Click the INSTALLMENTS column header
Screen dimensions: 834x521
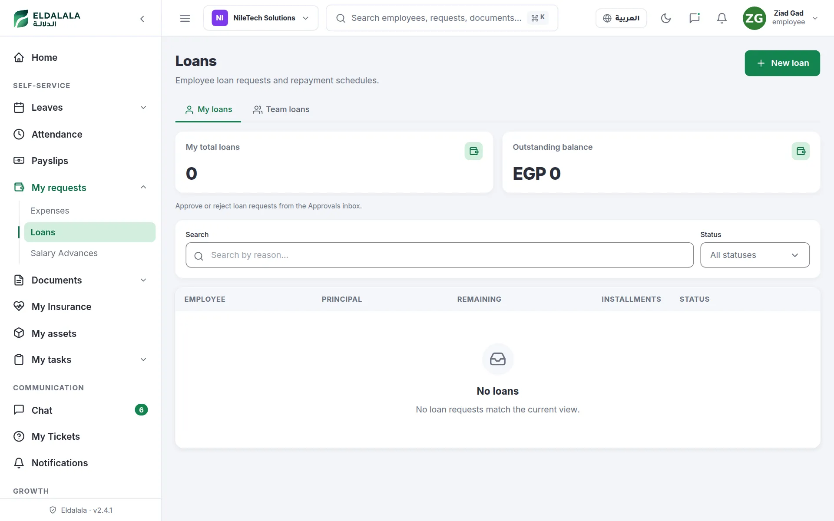point(631,299)
